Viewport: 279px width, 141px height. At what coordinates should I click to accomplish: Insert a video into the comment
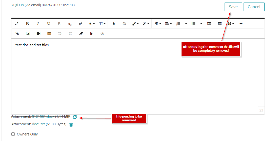pyautogui.click(x=38, y=34)
